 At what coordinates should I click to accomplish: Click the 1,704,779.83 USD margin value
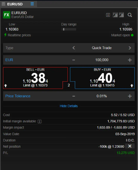(x=121, y=121)
